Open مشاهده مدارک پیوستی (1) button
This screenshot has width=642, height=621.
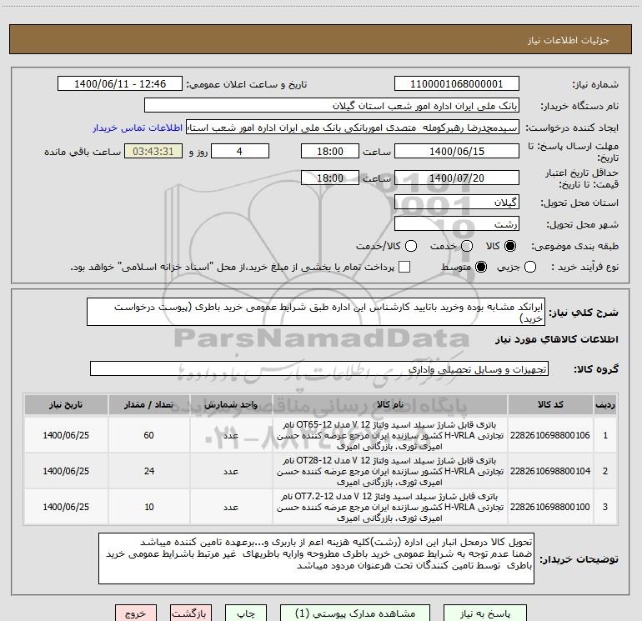pos(355,613)
